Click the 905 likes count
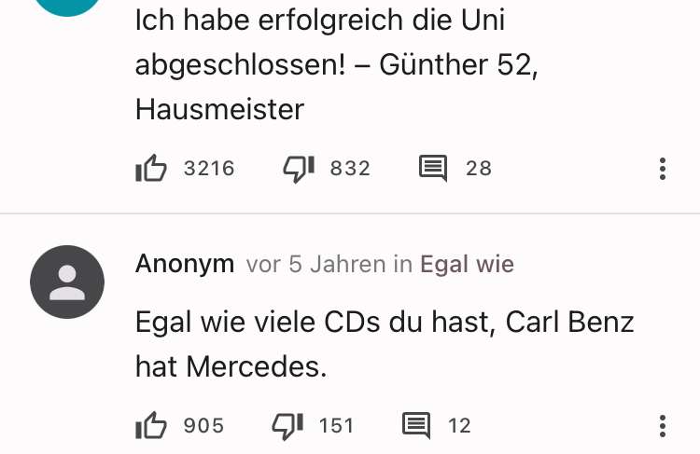Screen dimensions: 700x454 tap(203, 425)
